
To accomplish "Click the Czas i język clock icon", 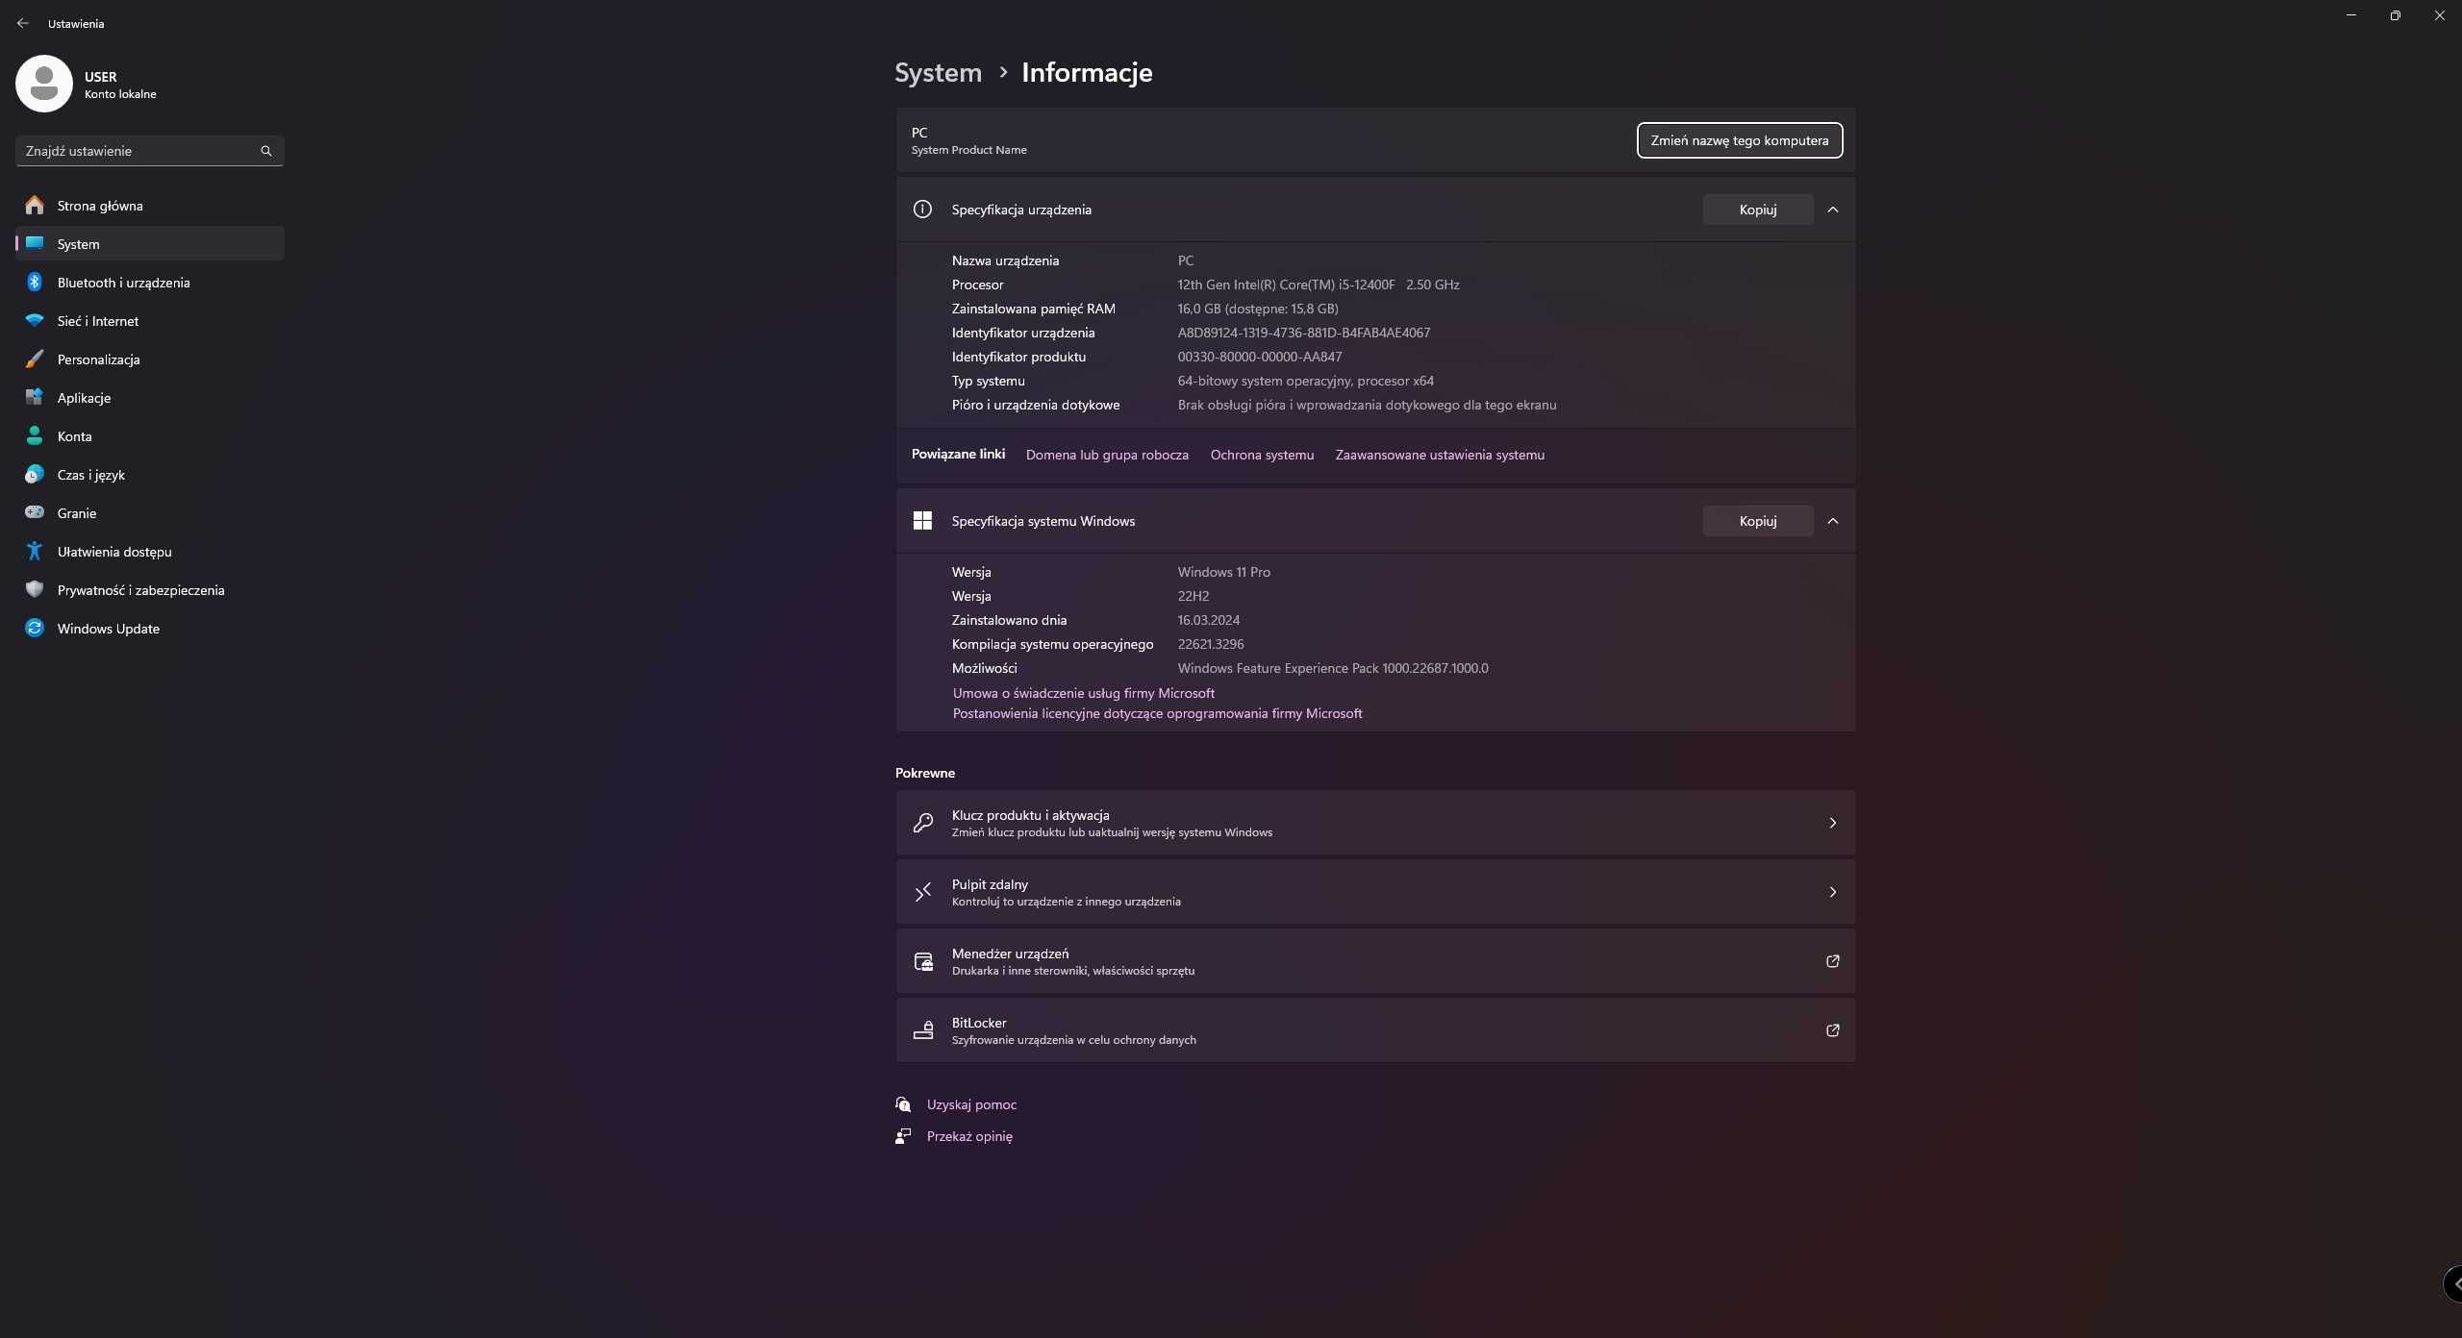I will pos(35,474).
